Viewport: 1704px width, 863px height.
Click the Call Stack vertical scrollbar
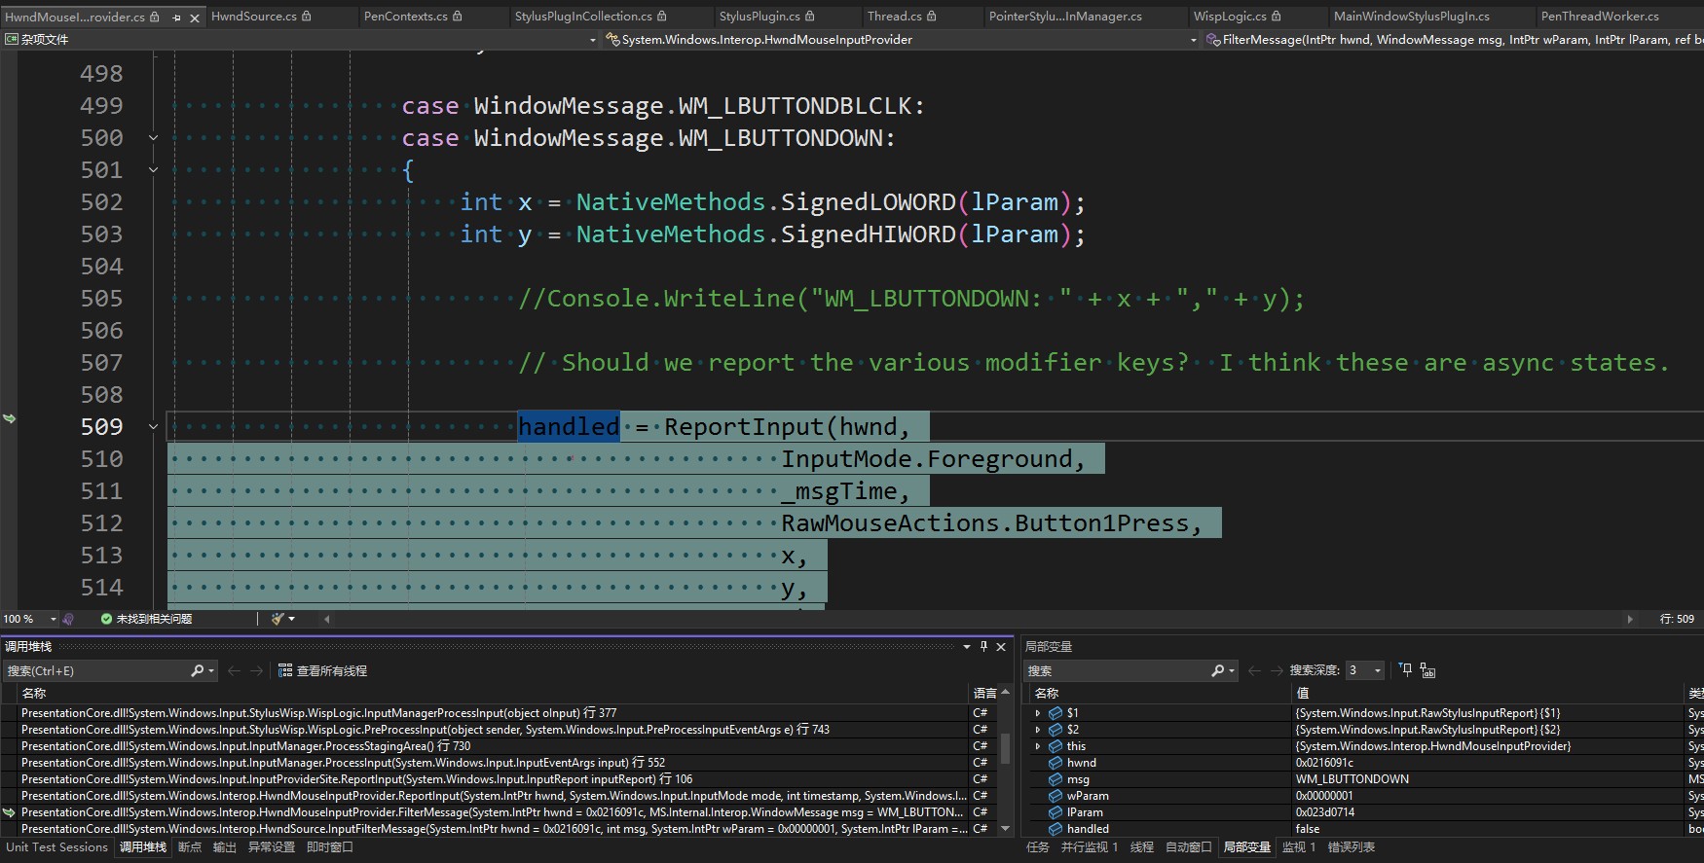tap(1006, 749)
